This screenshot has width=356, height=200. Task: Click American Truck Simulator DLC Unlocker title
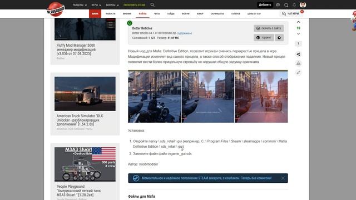coord(80,120)
